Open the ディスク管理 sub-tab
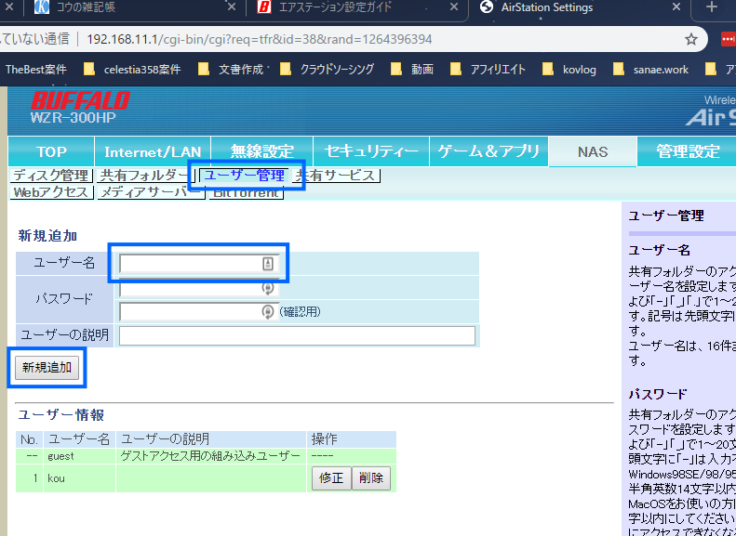736x536 pixels. 50,176
